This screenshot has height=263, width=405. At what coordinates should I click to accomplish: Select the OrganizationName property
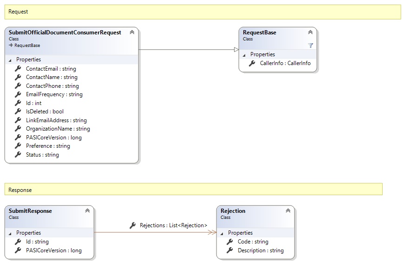click(58, 129)
